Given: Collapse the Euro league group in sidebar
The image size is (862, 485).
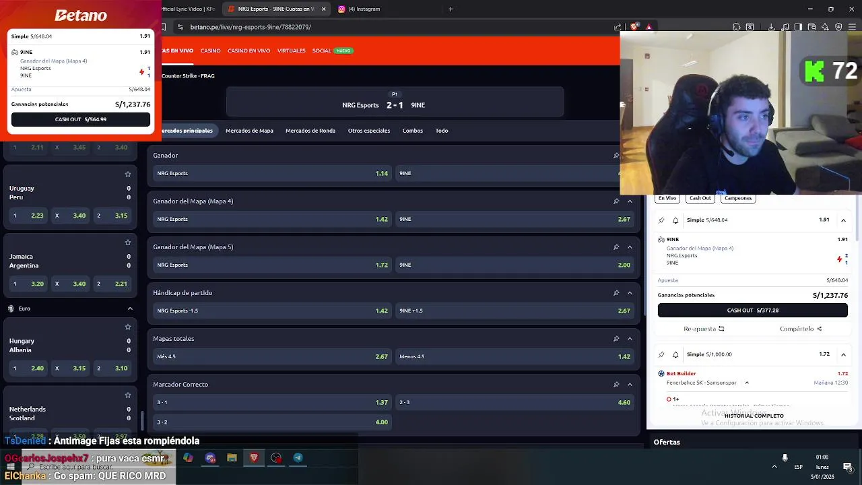Looking at the screenshot, I should (130, 309).
